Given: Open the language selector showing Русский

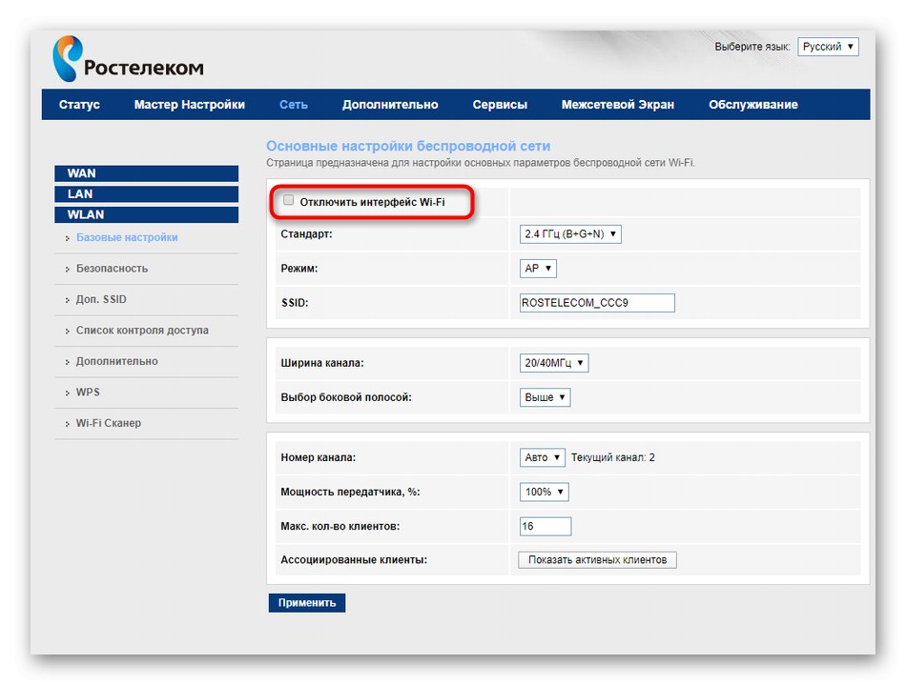Looking at the screenshot, I should pyautogui.click(x=828, y=47).
